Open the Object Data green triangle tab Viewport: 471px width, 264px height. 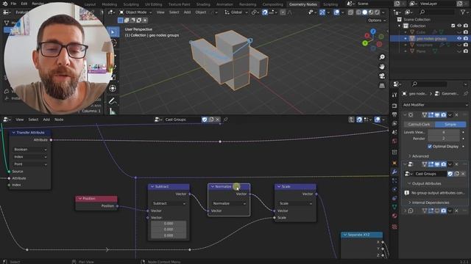tap(394, 207)
